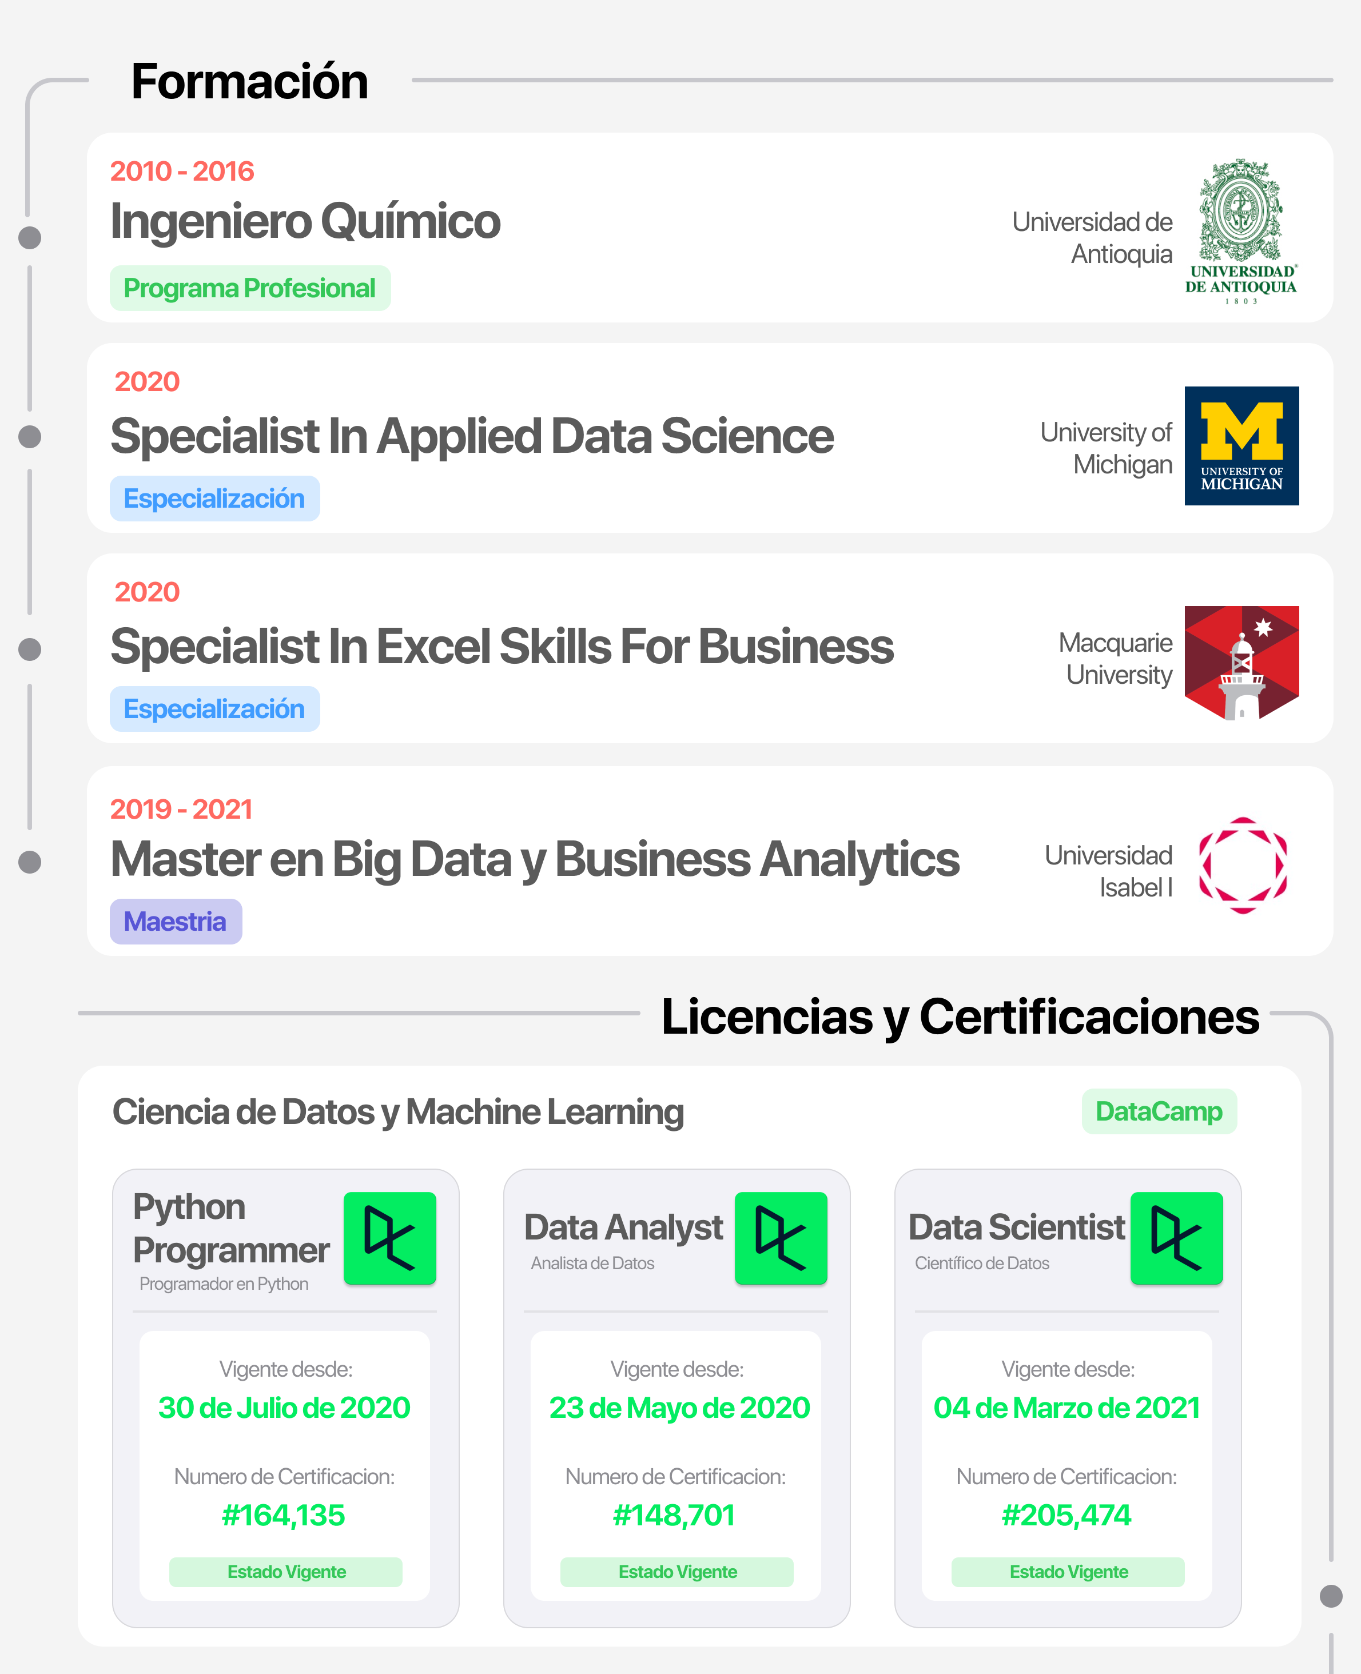The height and width of the screenshot is (1674, 1361).
Task: Click certification number #205,474
Action: 1067,1516
